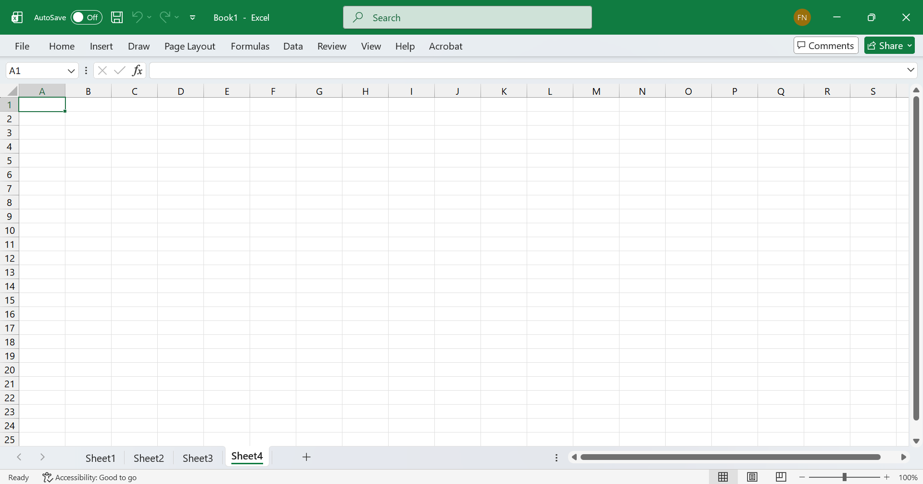Click in the Search box
The width and height of the screenshot is (923, 484).
click(x=467, y=17)
